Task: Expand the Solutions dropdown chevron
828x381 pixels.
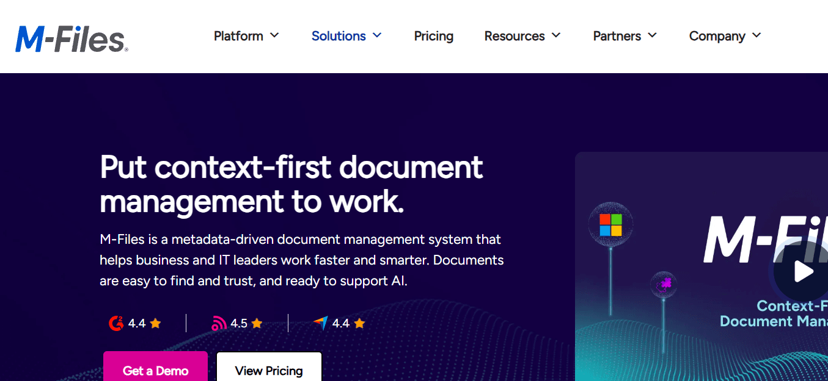Action: [377, 35]
